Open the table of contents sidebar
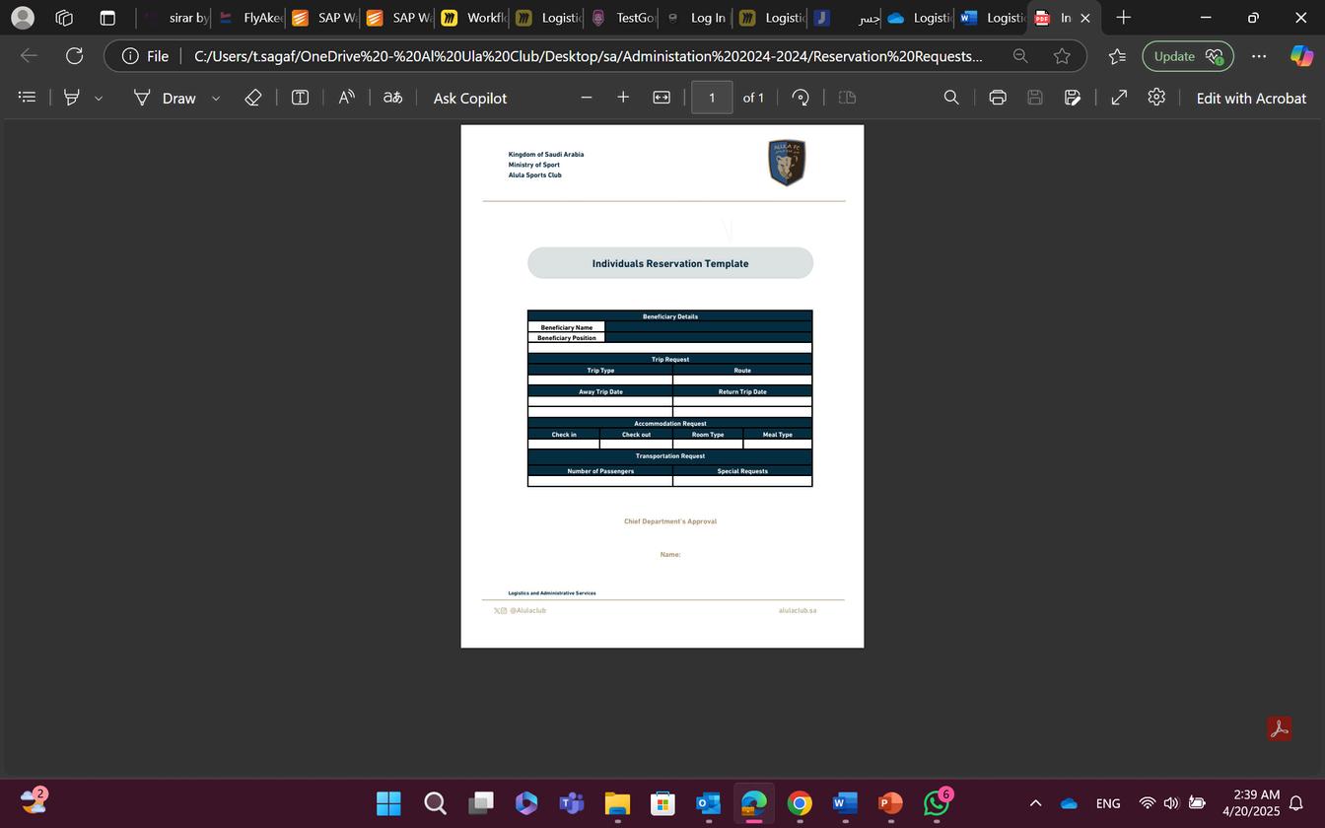The height and width of the screenshot is (828, 1325). (x=28, y=98)
